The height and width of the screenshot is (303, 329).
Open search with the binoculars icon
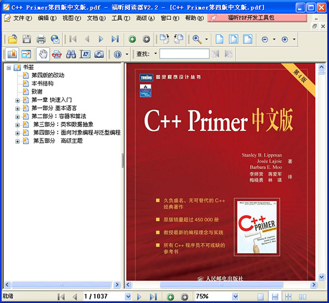point(71,54)
